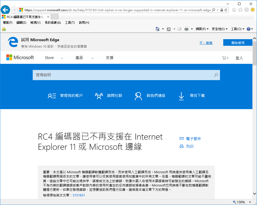257x205 pixels.
Task: Open the zoom level dropdown arrow
Action: pyautogui.click(x=250, y=202)
